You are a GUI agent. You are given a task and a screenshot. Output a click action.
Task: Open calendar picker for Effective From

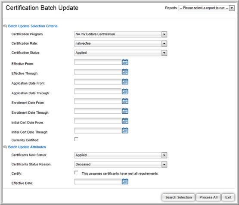(x=125, y=62)
